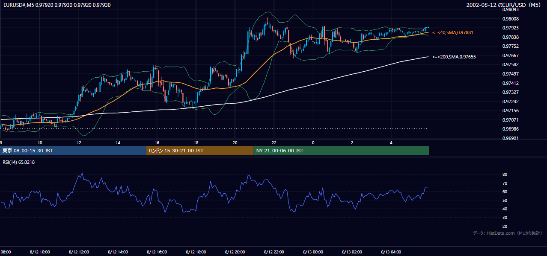Click the 8/13 00:00 date label
Screen dimensions: 547x256
(313, 252)
